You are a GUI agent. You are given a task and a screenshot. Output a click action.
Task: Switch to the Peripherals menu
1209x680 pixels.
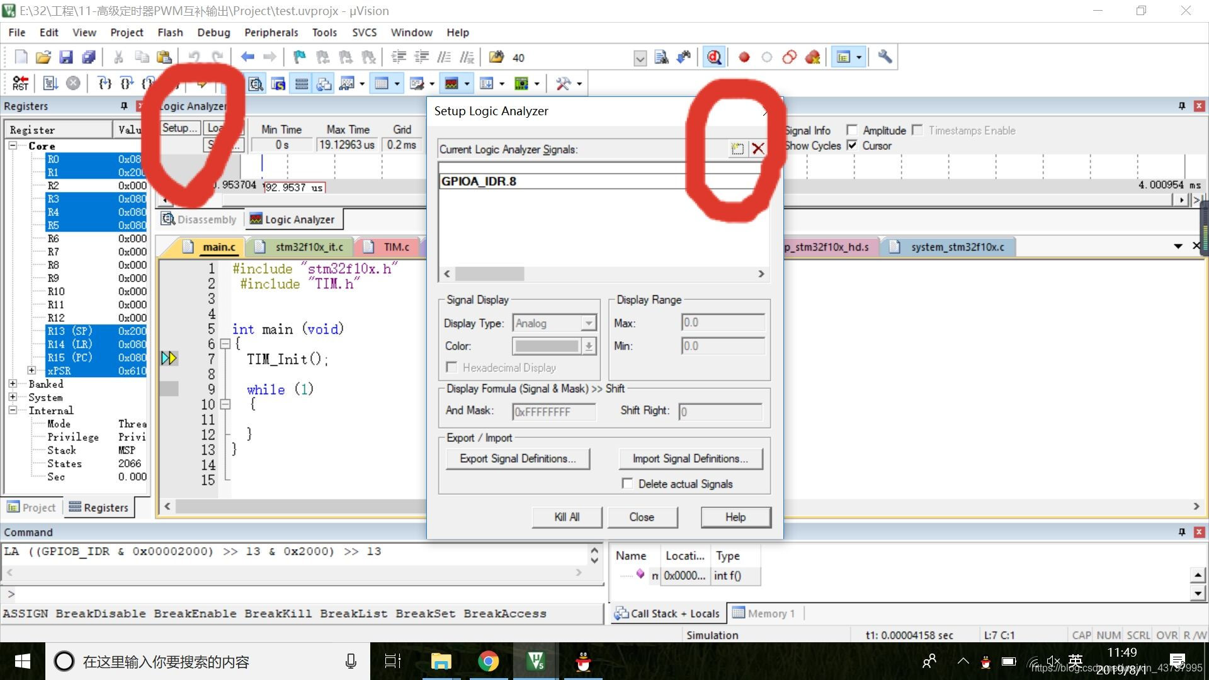(x=270, y=32)
